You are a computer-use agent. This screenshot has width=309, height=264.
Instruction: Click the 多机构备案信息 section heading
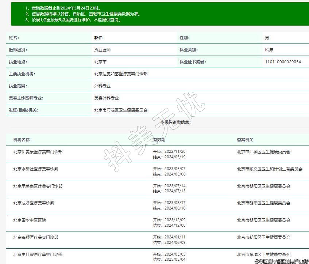[x=175, y=122]
